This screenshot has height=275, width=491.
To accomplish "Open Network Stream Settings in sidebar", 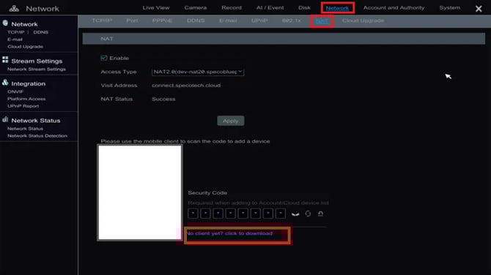I will point(37,69).
